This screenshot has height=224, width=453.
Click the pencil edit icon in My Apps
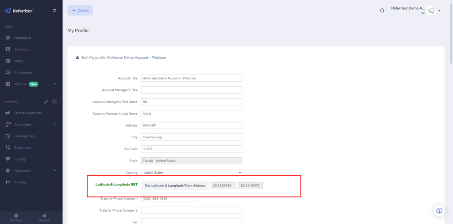[46, 102]
